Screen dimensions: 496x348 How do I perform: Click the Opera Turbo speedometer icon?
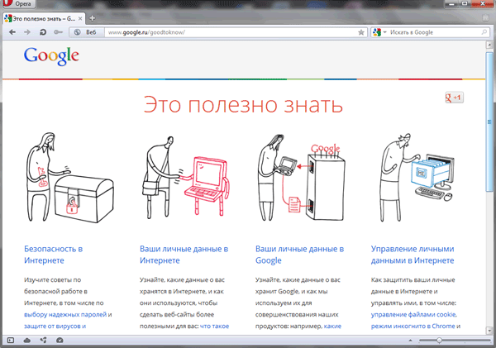[x=60, y=340]
